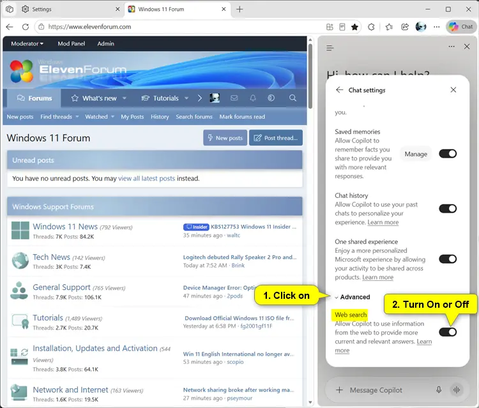Turn off the Web search switch
479x408 pixels.
448,332
